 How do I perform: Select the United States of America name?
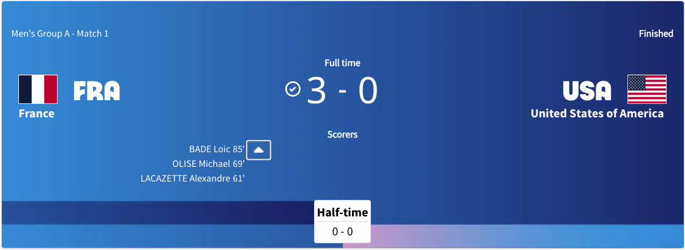pyautogui.click(x=597, y=114)
